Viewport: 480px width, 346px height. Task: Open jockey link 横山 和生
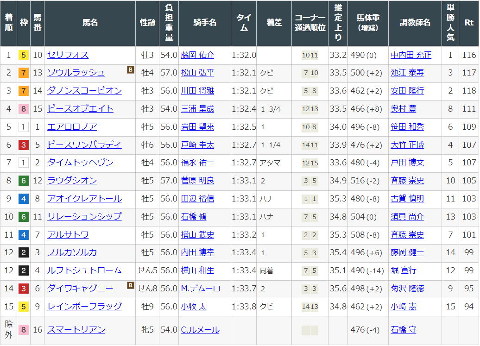point(197,271)
